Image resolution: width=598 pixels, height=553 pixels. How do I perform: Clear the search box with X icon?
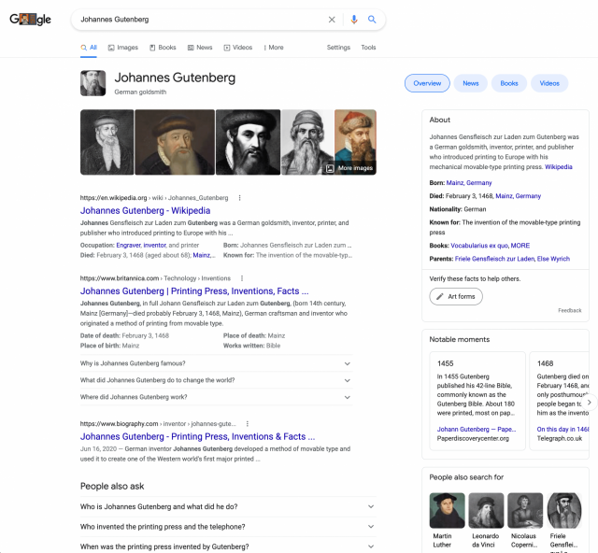point(332,20)
